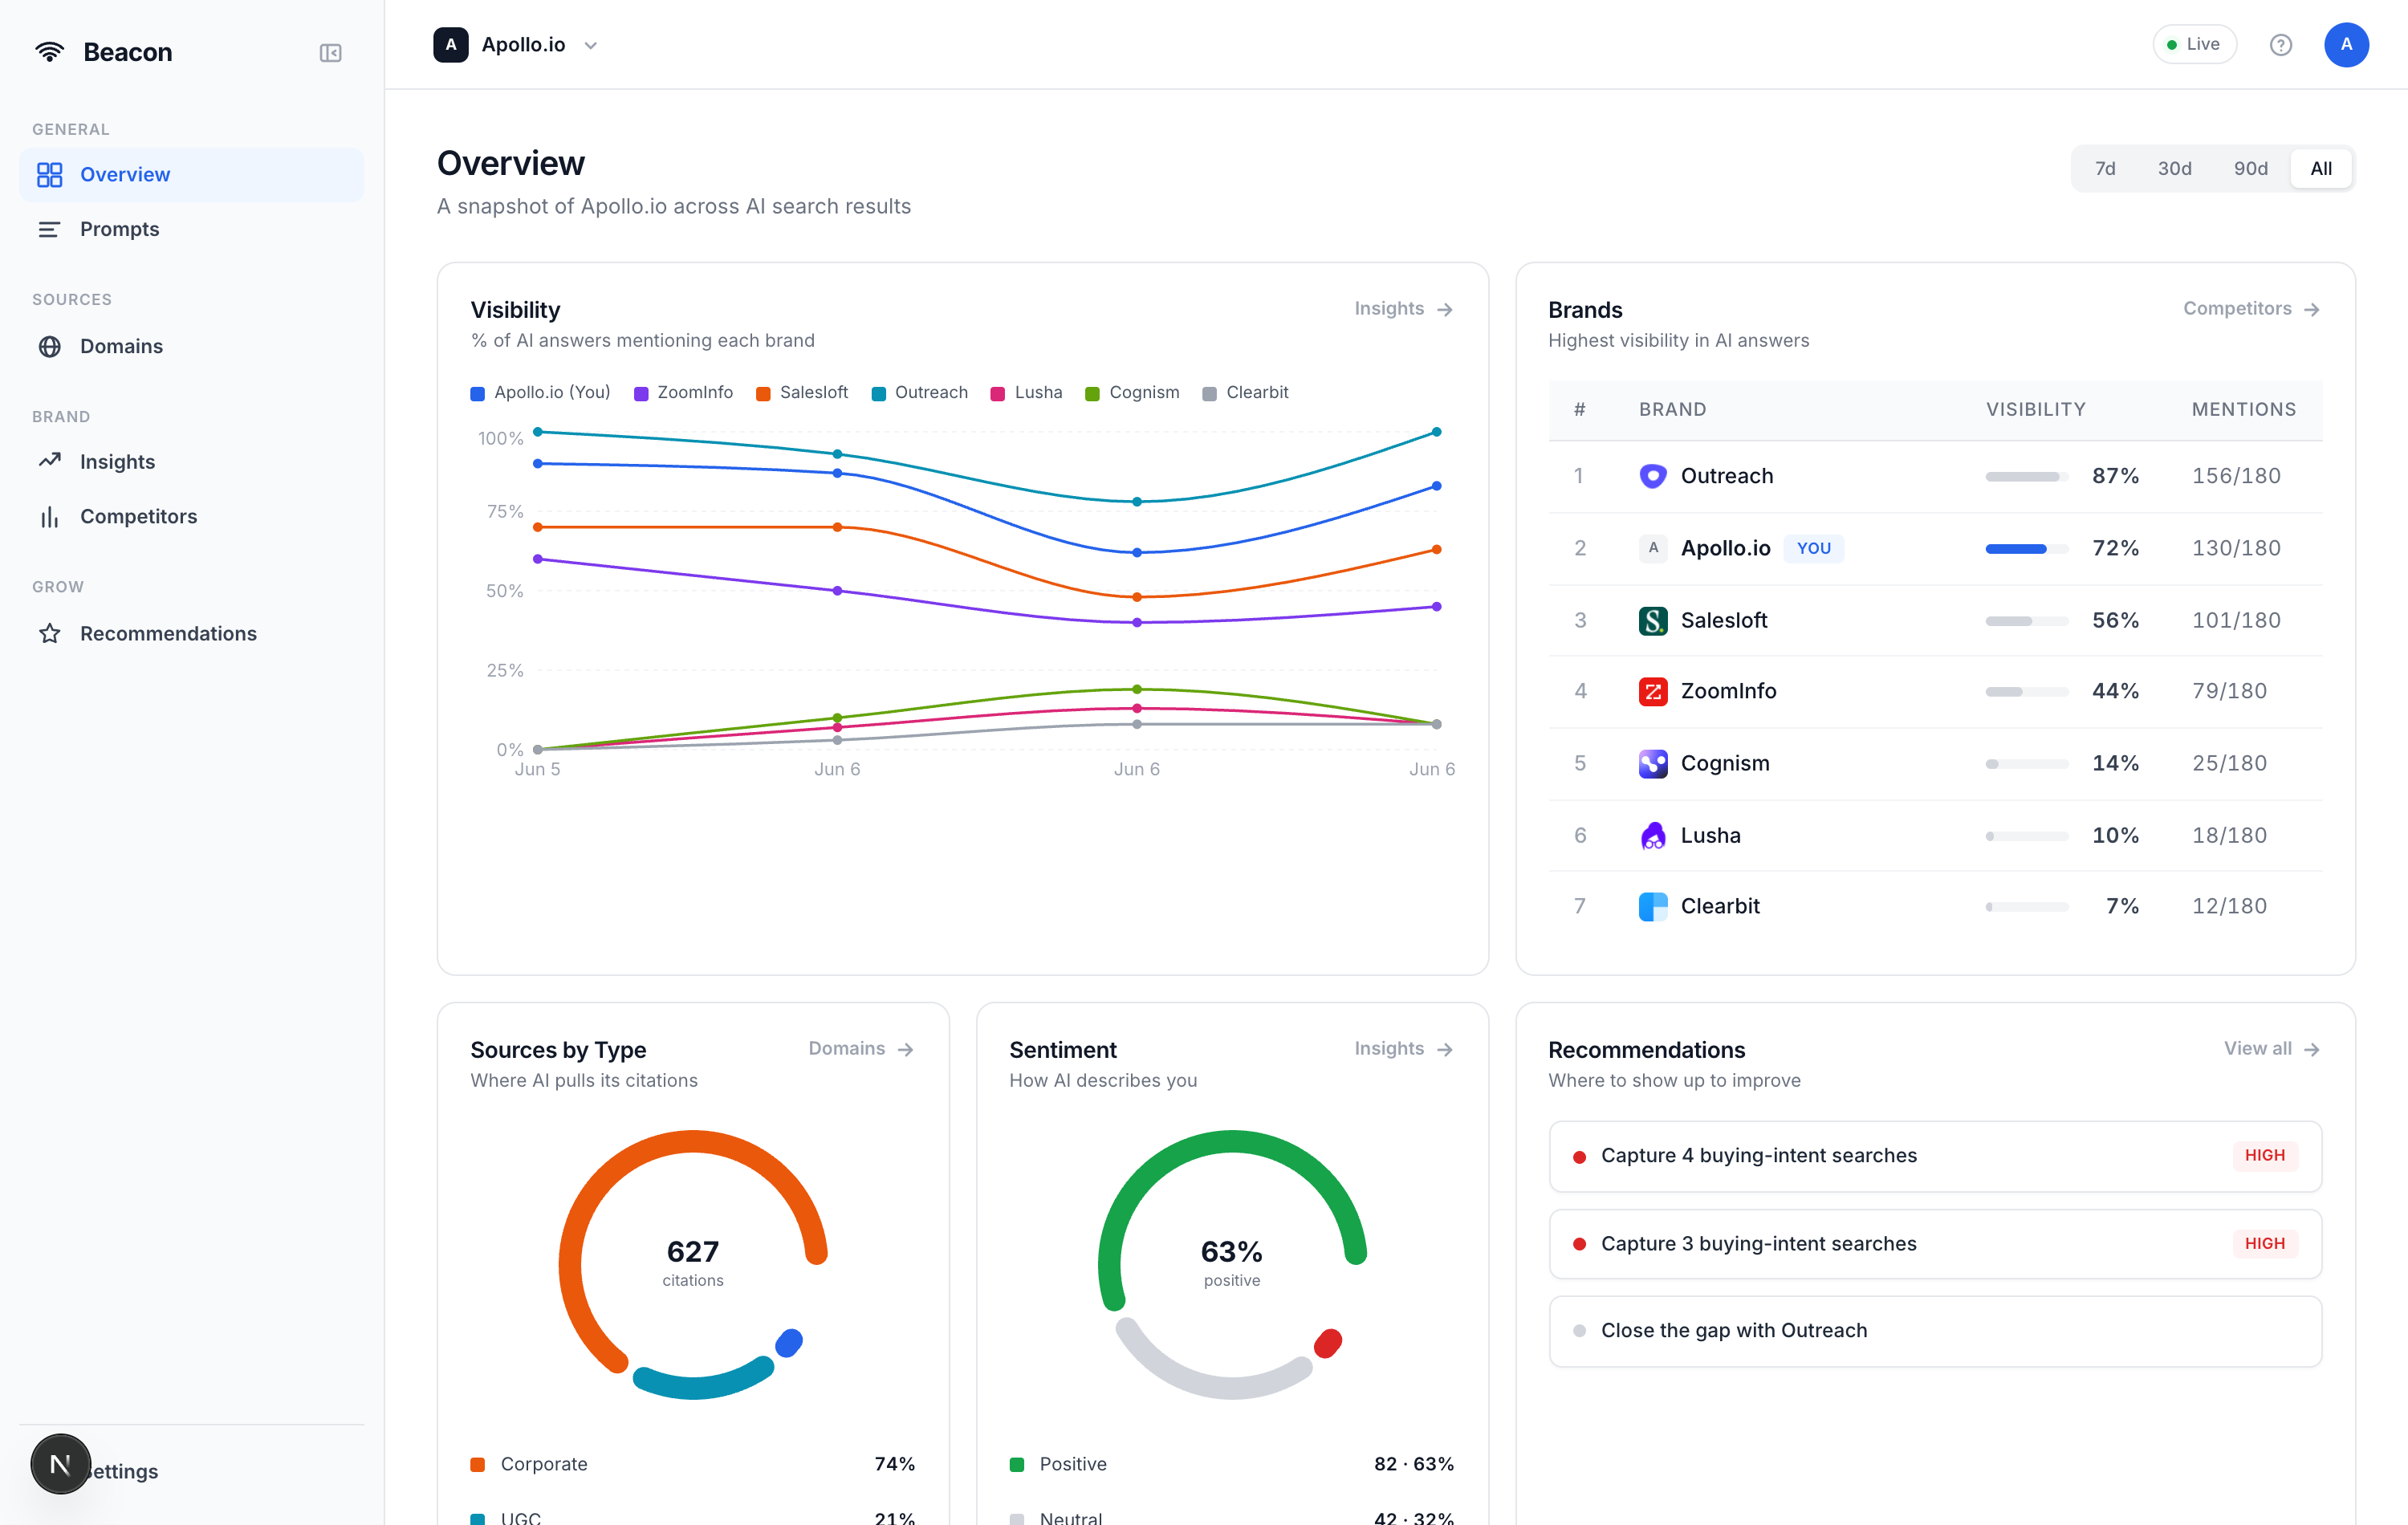This screenshot has width=2408, height=1525.
Task: Click the 627 citations donut chart
Action: pyautogui.click(x=693, y=1264)
